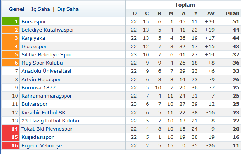
Task: Click the Karşıyaka team name
Action: (x=33, y=38)
